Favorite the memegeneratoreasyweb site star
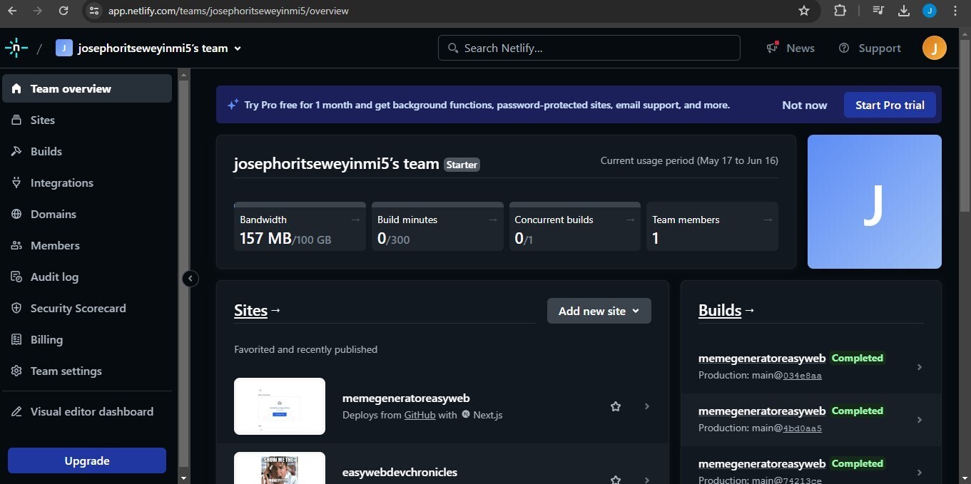 tap(616, 406)
